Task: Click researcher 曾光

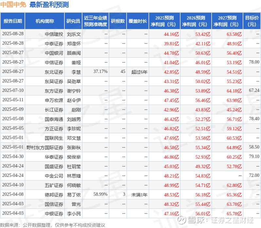Action: point(76,205)
